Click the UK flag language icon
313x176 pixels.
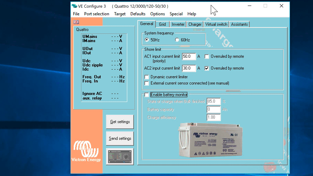(76, 22)
